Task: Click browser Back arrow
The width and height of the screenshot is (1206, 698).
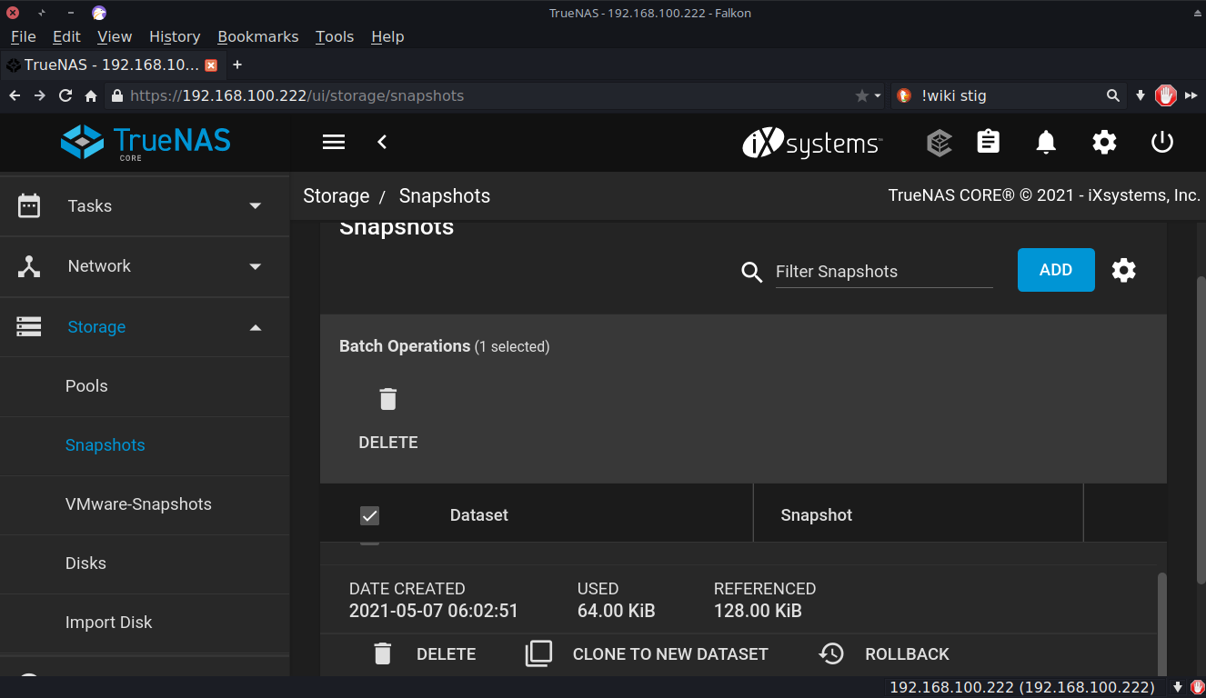Action: 15,95
